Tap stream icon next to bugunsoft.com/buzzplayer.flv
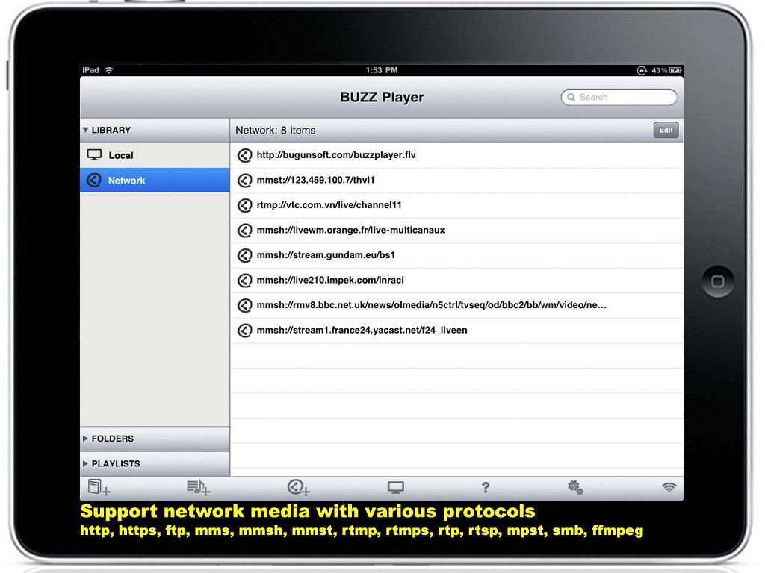765x573 pixels. (244, 155)
